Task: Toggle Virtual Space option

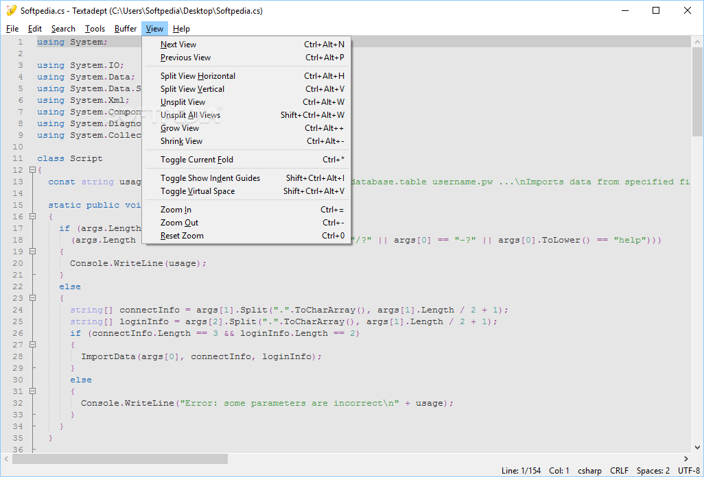Action: coord(246,191)
